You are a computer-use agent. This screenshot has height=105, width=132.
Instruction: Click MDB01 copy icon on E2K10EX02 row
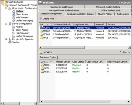point(42,65)
